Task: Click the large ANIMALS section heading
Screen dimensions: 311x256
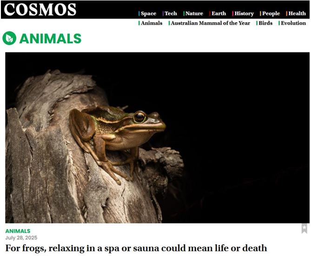Action: point(50,38)
